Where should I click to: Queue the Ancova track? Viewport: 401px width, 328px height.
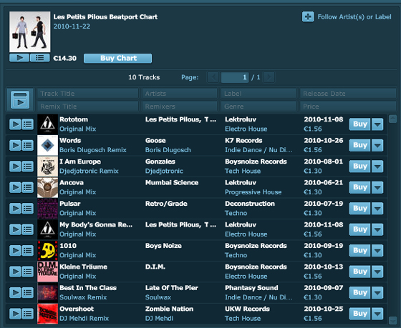coord(28,188)
